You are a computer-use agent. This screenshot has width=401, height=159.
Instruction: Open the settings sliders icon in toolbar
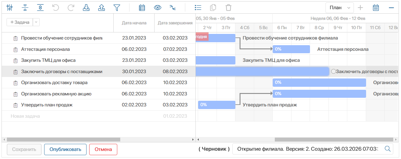[x=10, y=7]
